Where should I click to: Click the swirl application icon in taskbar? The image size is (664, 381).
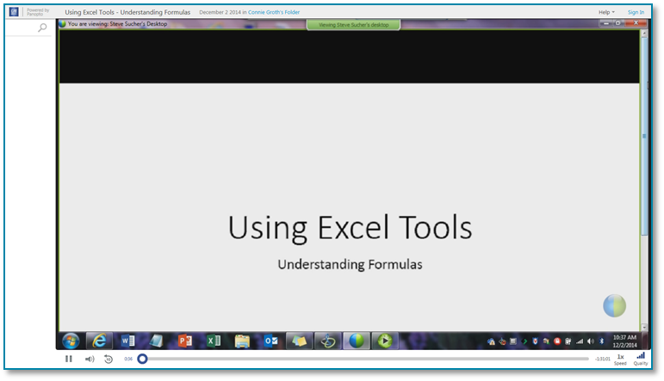pyautogui.click(x=328, y=341)
